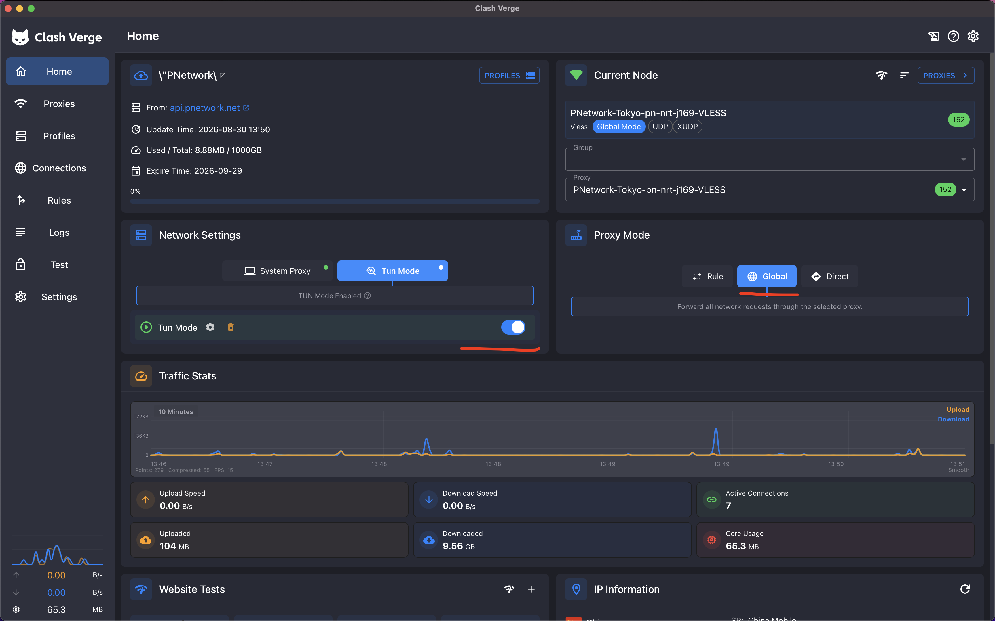Viewport: 995px width, 621px height.
Task: Click the Traffic Stats gauge icon
Action: click(x=141, y=376)
